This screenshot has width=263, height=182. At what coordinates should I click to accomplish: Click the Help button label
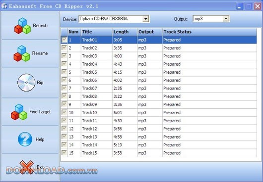(x=40, y=139)
